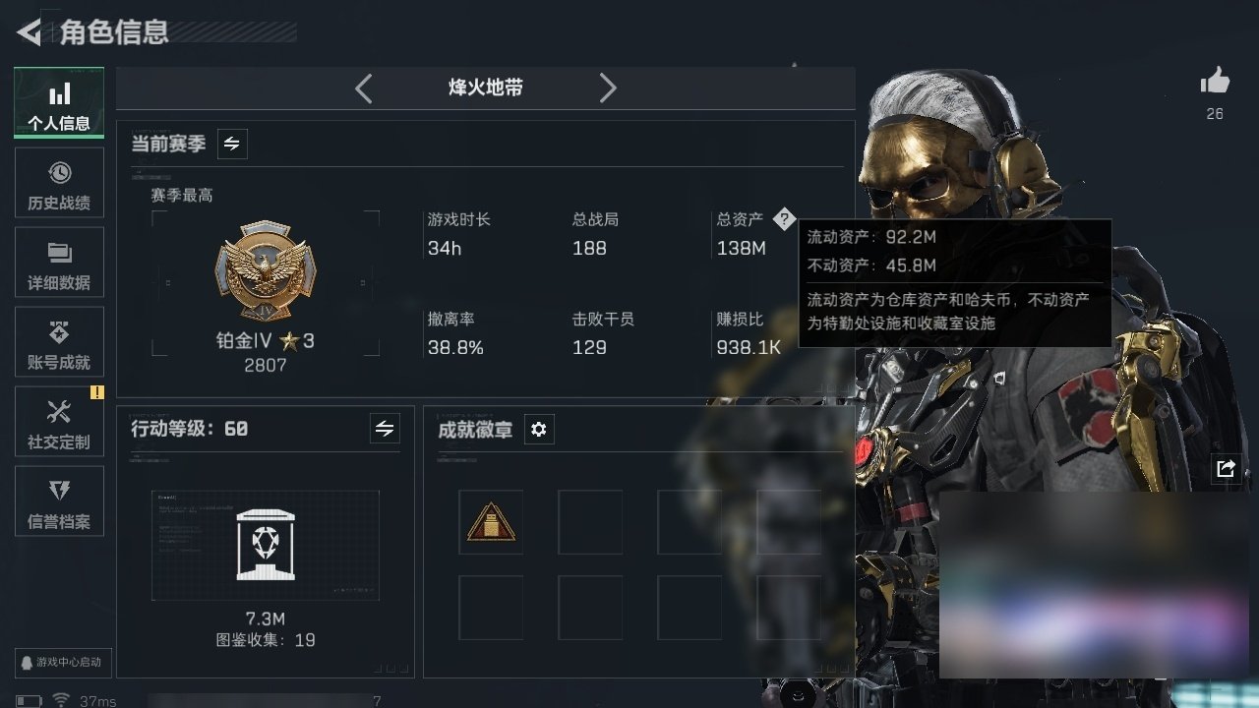1259x708 pixels.
Task: Switch to previous mode with left chevron
Action: 364,88
